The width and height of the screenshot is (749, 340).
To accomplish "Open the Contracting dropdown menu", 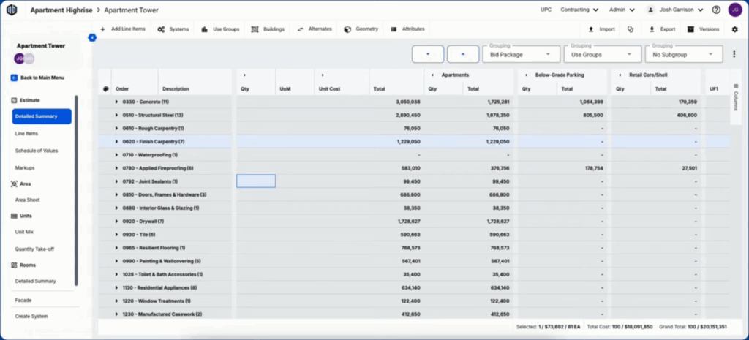I will click(579, 10).
